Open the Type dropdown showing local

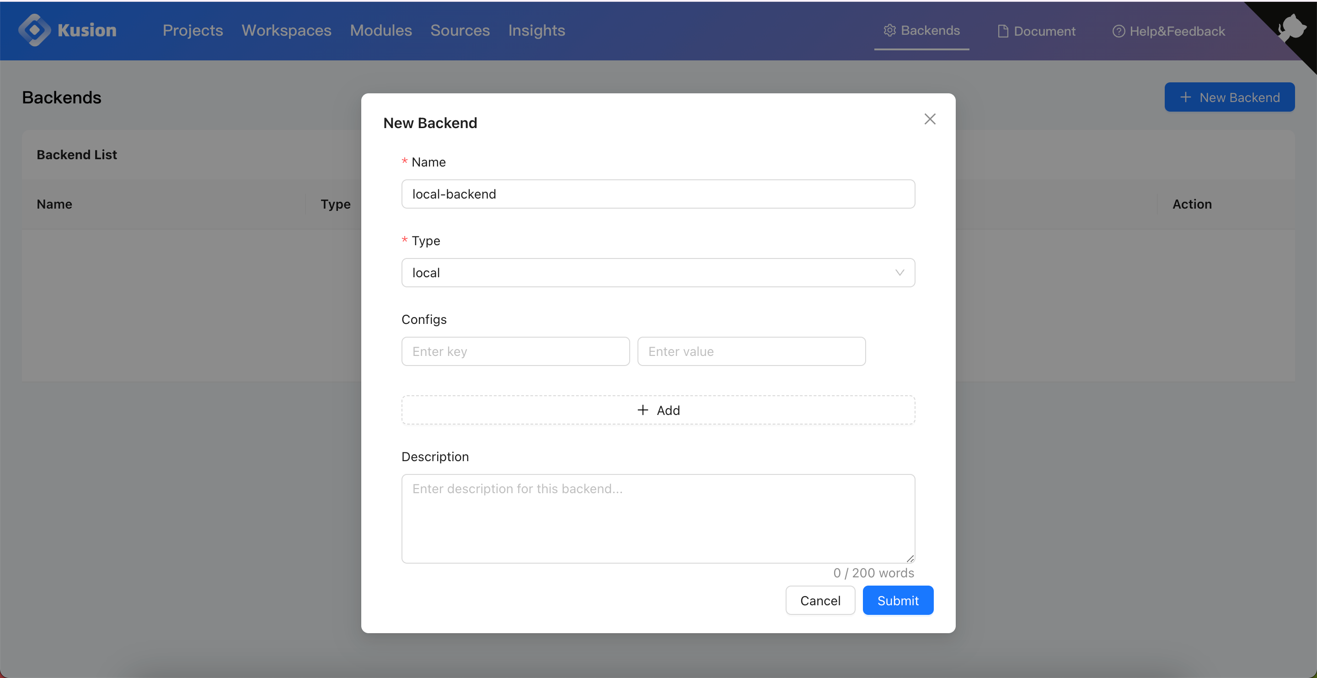click(658, 273)
